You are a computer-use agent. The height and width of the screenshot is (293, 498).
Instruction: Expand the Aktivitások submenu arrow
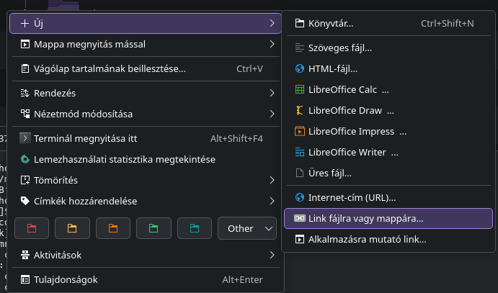click(x=272, y=255)
